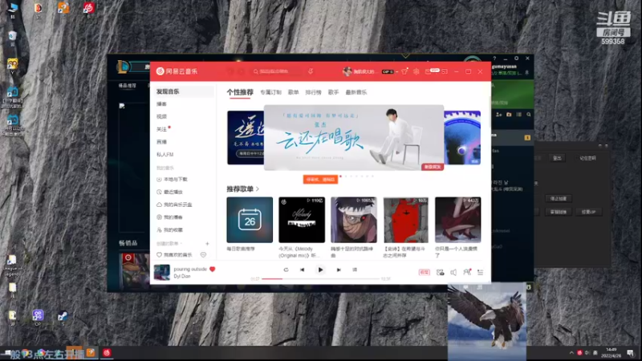Viewport: 642px width, 361px height.
Task: Unlike pouring outside with the red heart
Action: tap(212, 270)
